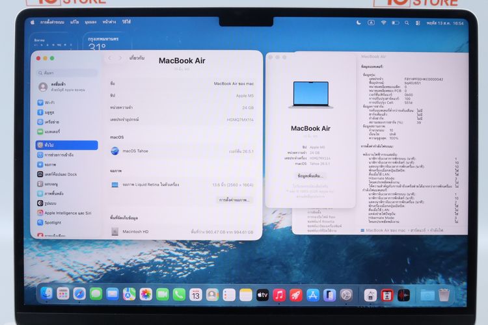Open Appearance (รูปแบบ) settings in sidebar

click(66, 203)
